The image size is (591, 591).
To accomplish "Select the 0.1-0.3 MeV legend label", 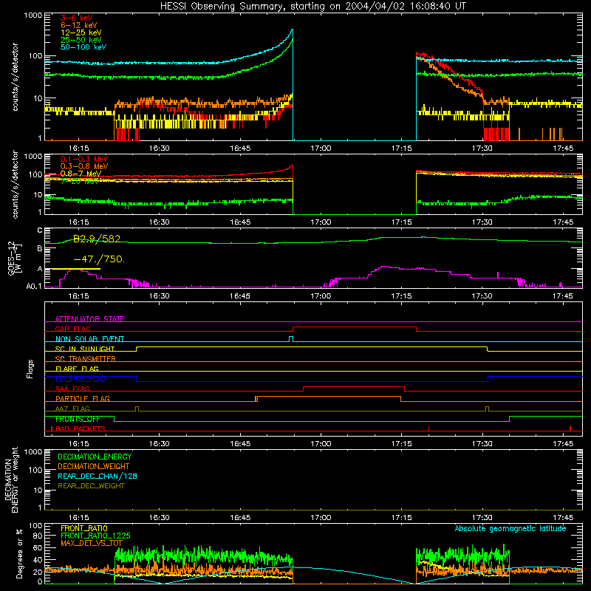I will 84,159.
